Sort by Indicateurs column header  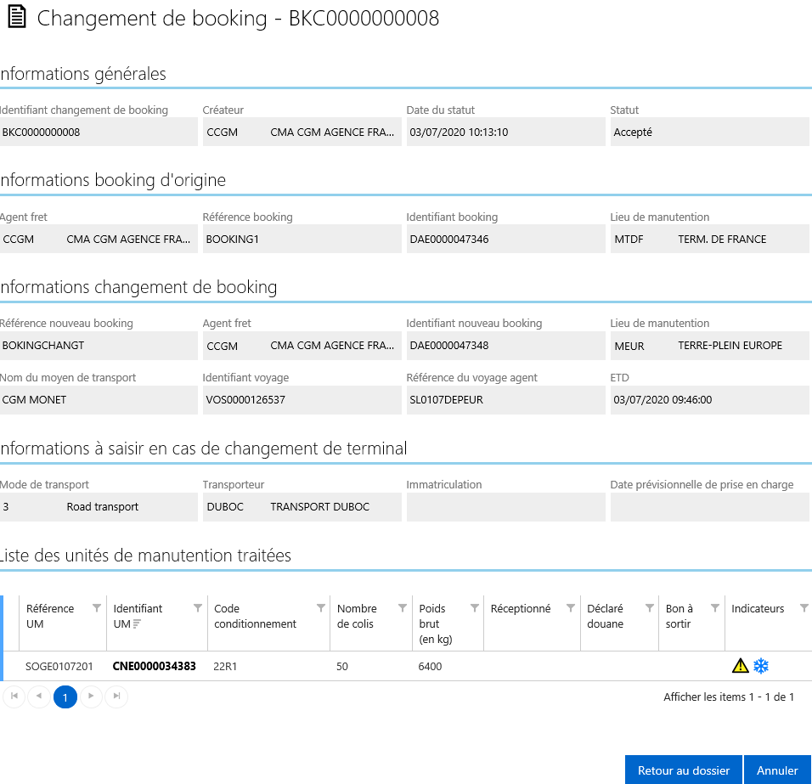pos(758,608)
